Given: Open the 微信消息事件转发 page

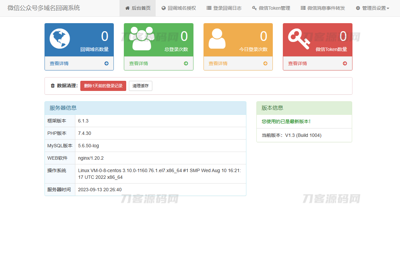Looking at the screenshot, I should (322, 8).
